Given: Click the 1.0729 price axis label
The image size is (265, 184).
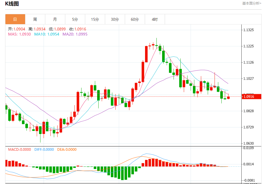Looking at the screenshot, I should [248, 127].
